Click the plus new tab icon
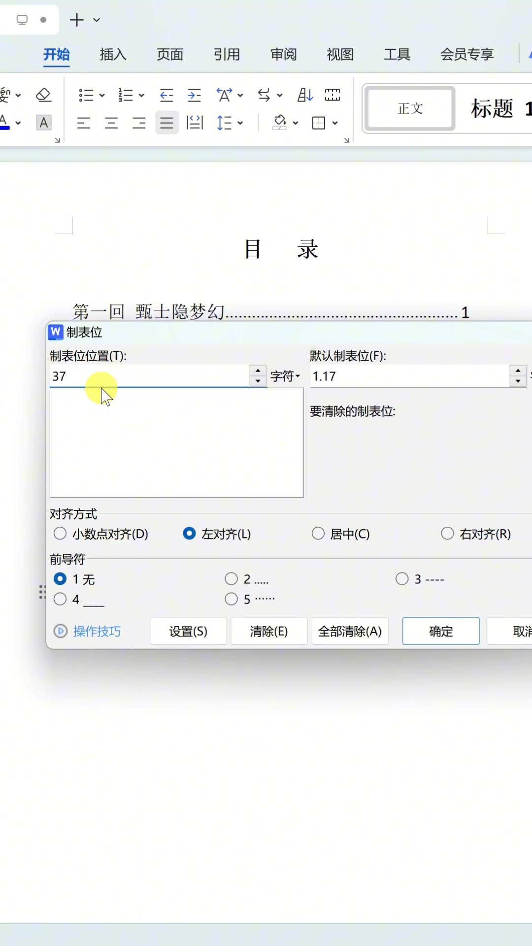 tap(77, 20)
